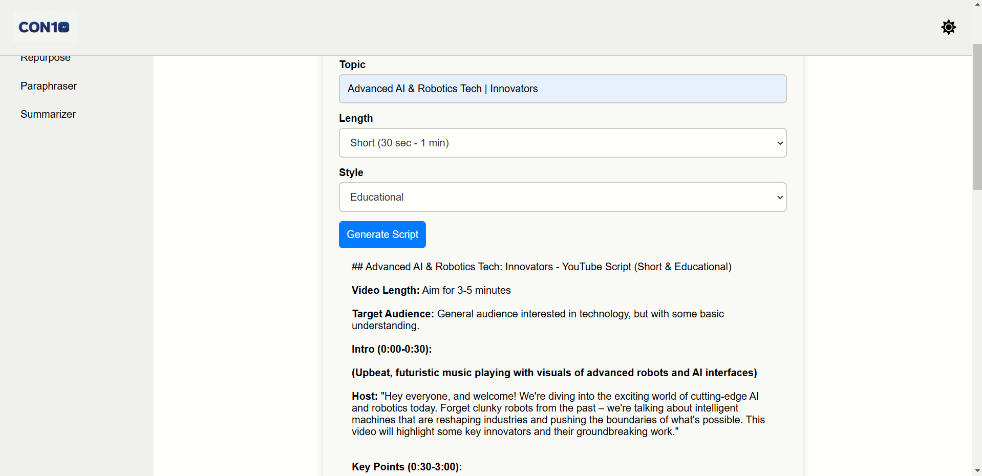The image size is (982, 476).
Task: Open the Length dropdown showing Short
Action: (x=562, y=143)
